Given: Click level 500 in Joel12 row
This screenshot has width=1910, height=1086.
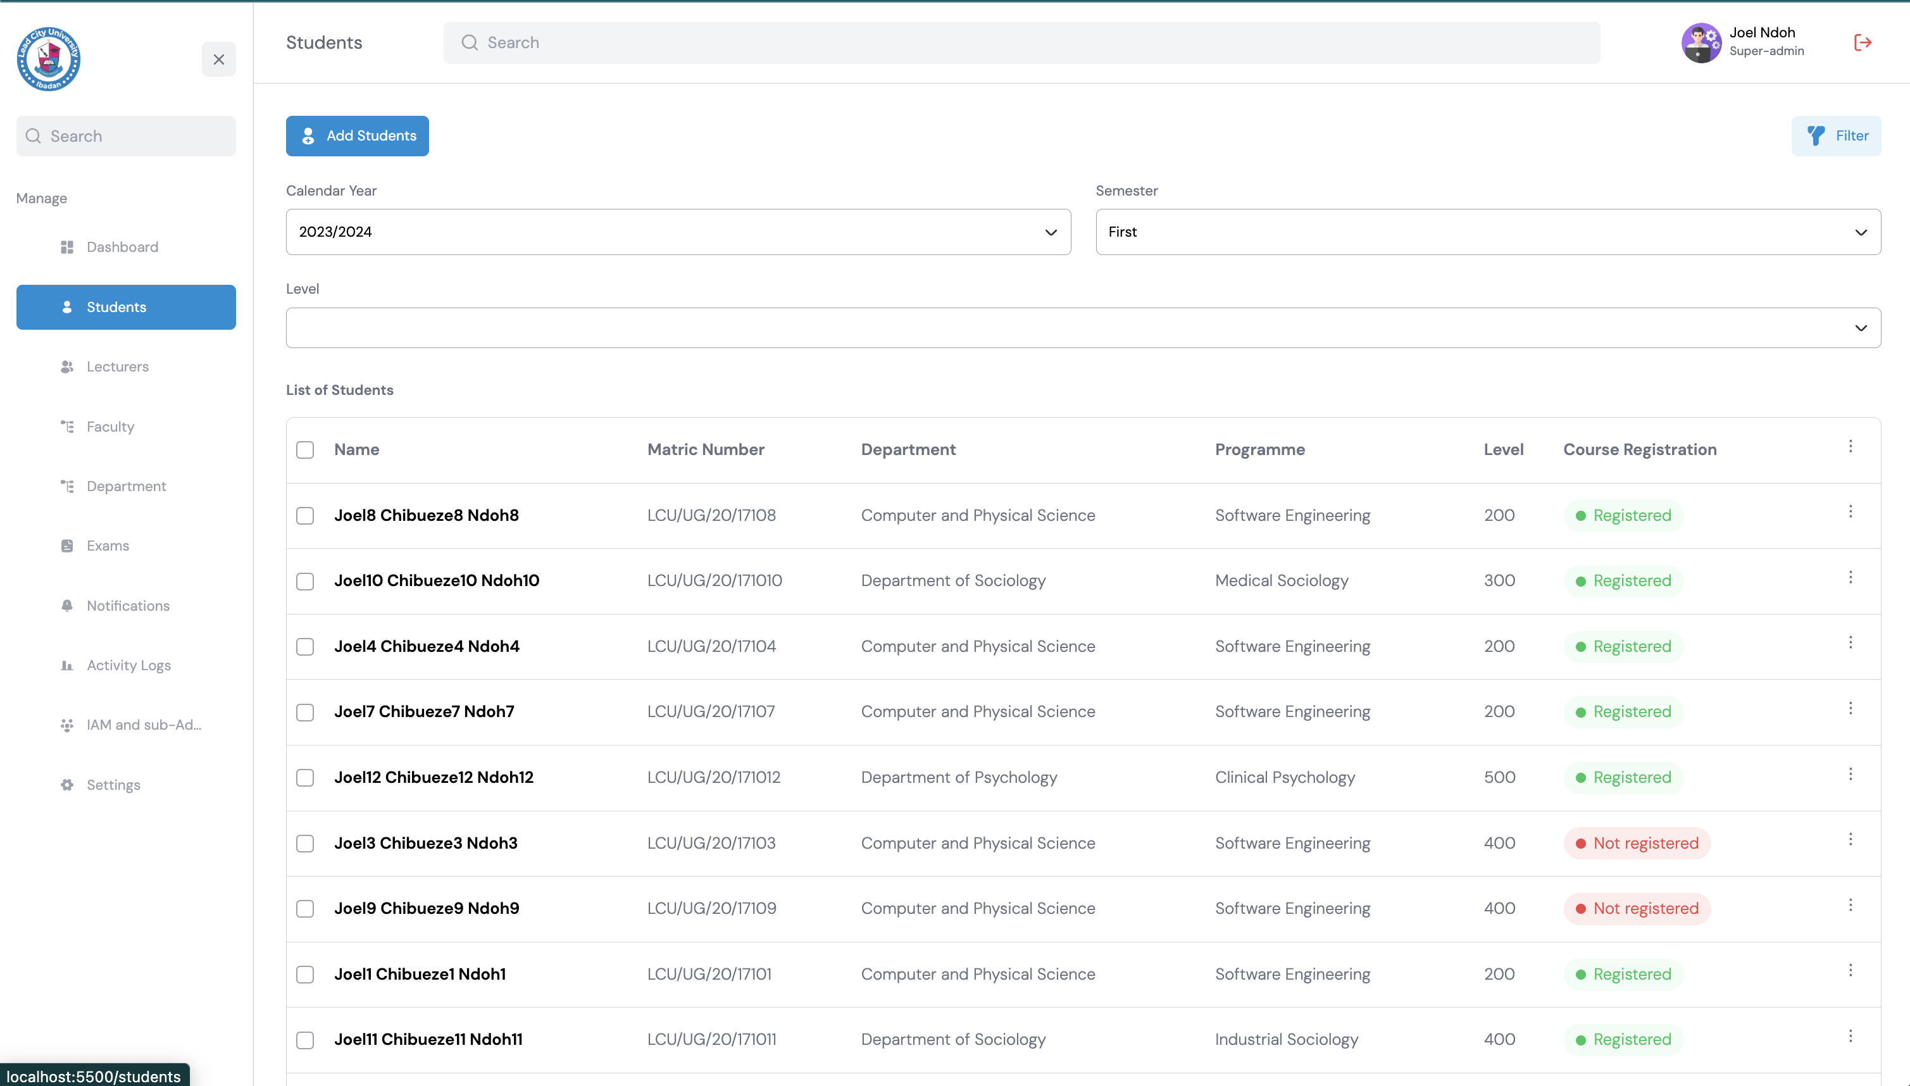Looking at the screenshot, I should (1499, 778).
